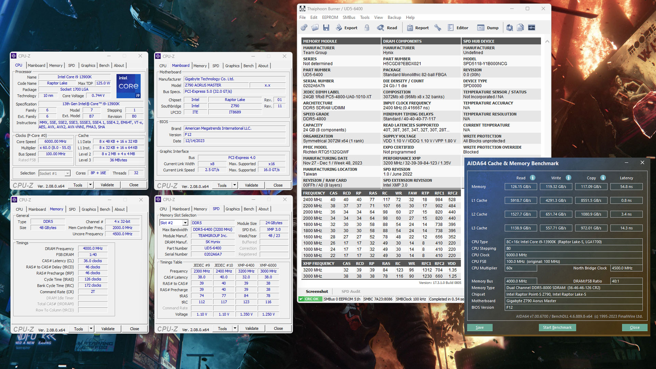The height and width of the screenshot is (369, 656).
Task: Click the CAS# Latency 36.0 clocks value
Action: pos(93,261)
